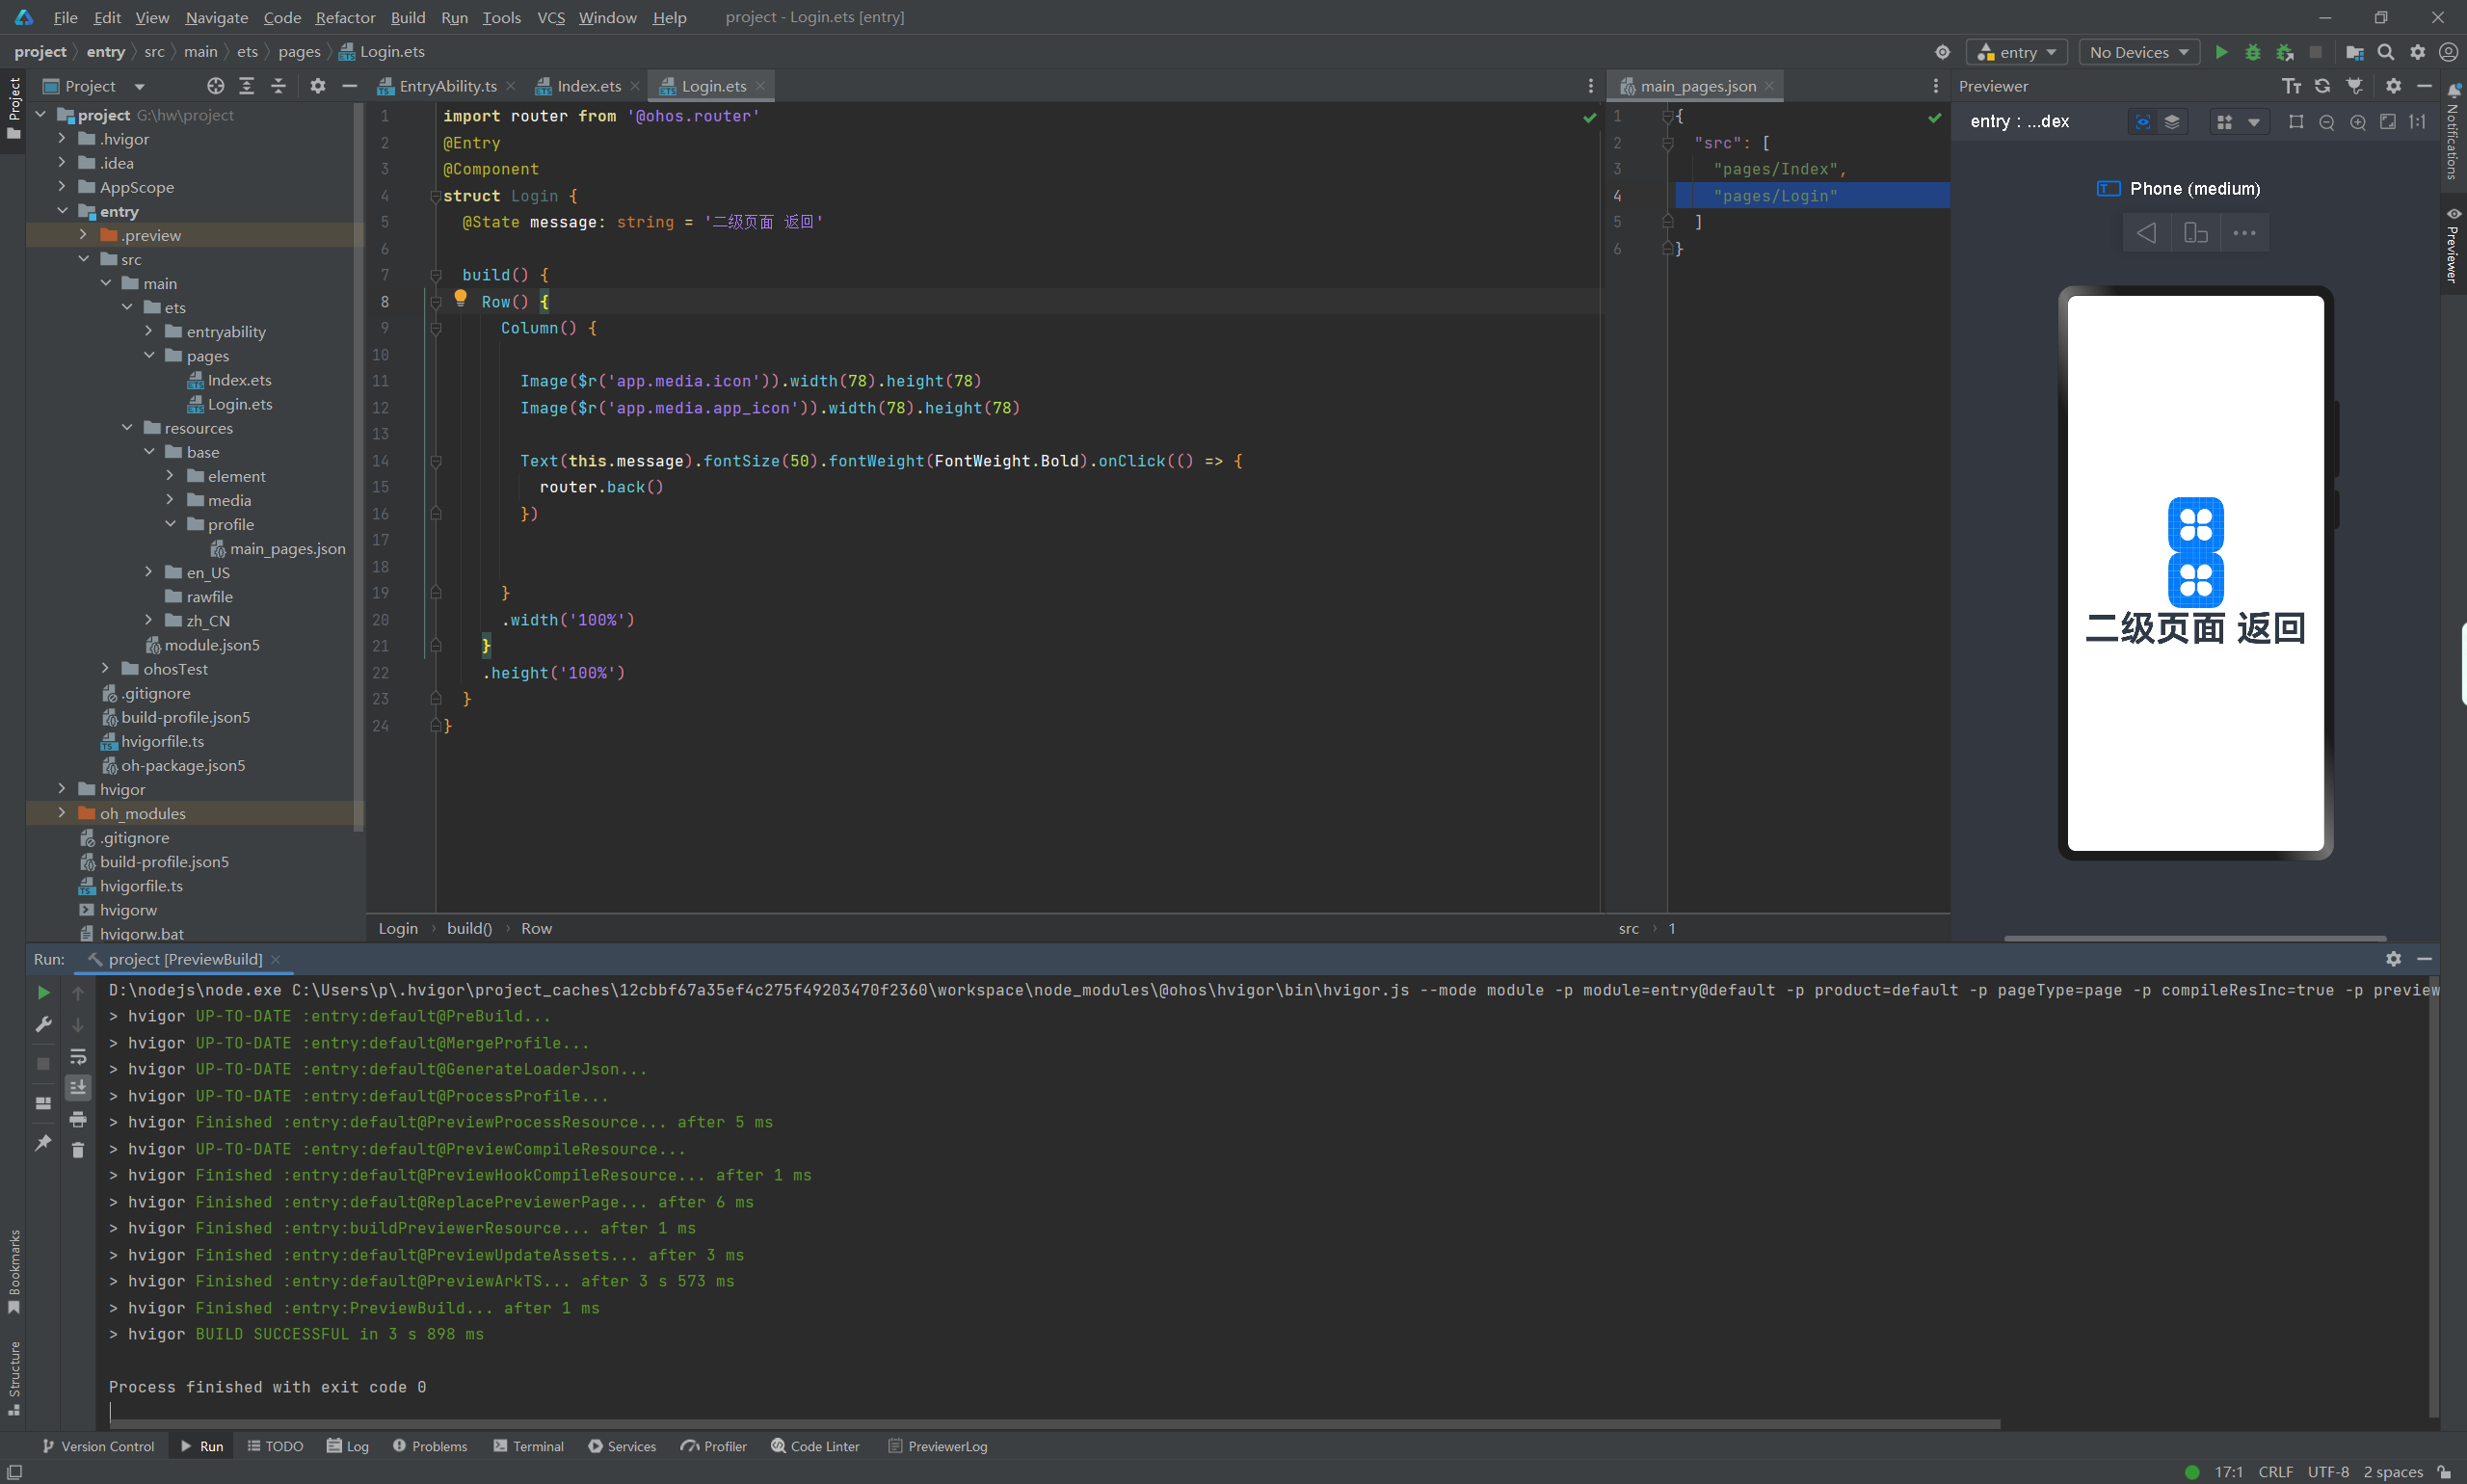Image resolution: width=2467 pixels, height=1484 pixels.
Task: Select opened file in Project tree
Action: (x=215, y=86)
